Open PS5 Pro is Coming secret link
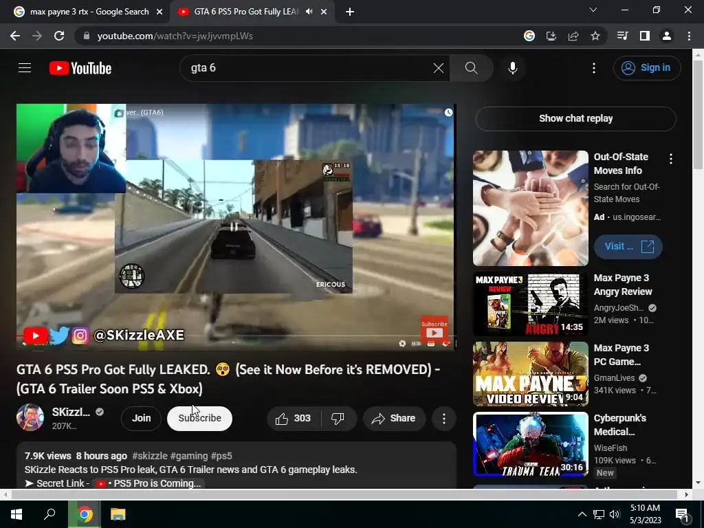704x528 pixels. tap(149, 483)
